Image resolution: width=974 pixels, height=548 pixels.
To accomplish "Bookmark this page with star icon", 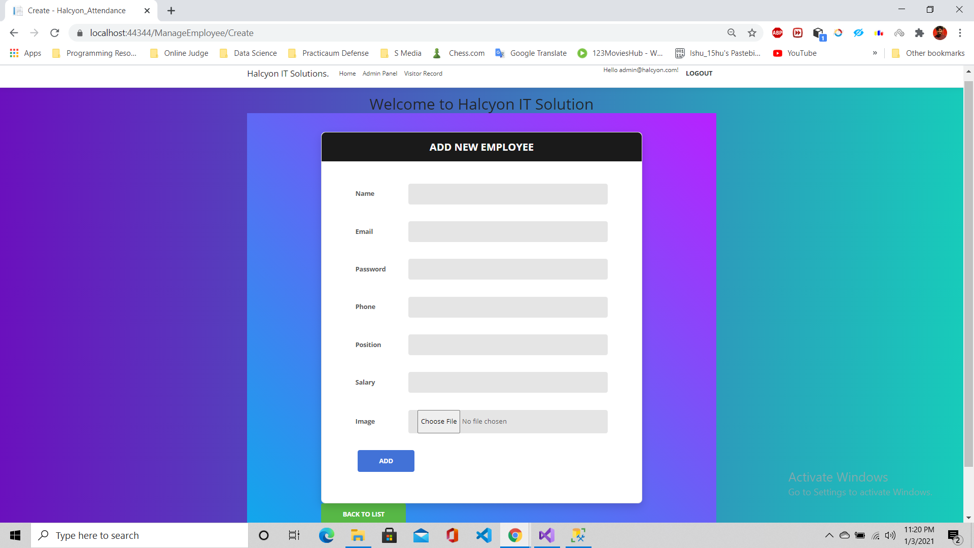I will tap(752, 33).
